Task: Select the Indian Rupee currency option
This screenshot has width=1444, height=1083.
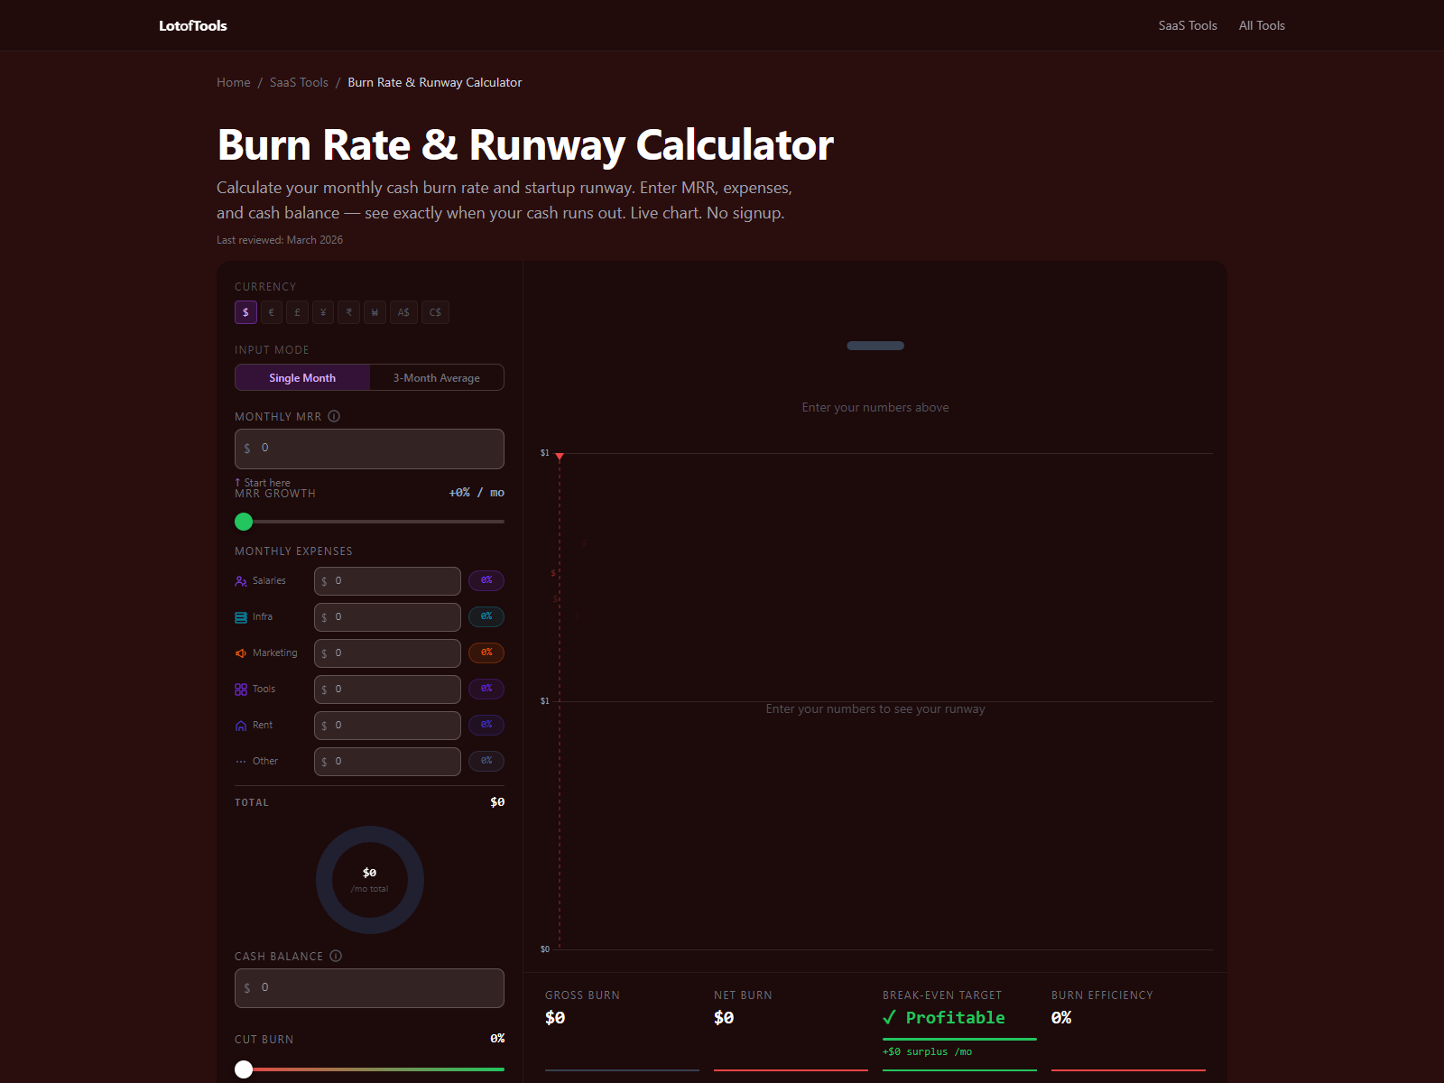Action: (349, 312)
